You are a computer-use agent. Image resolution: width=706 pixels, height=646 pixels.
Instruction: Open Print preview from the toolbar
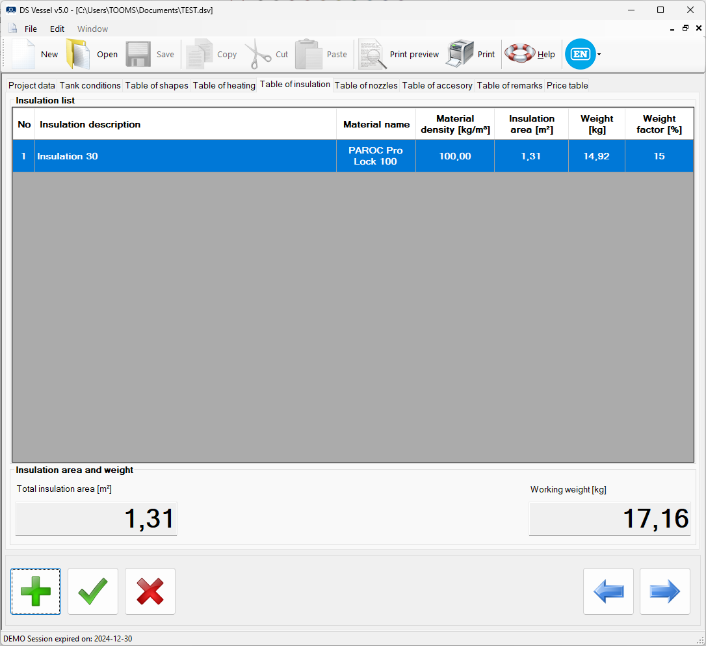point(372,55)
